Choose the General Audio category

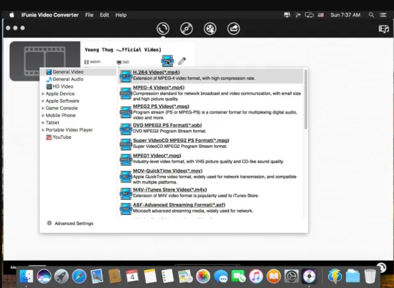point(65,79)
